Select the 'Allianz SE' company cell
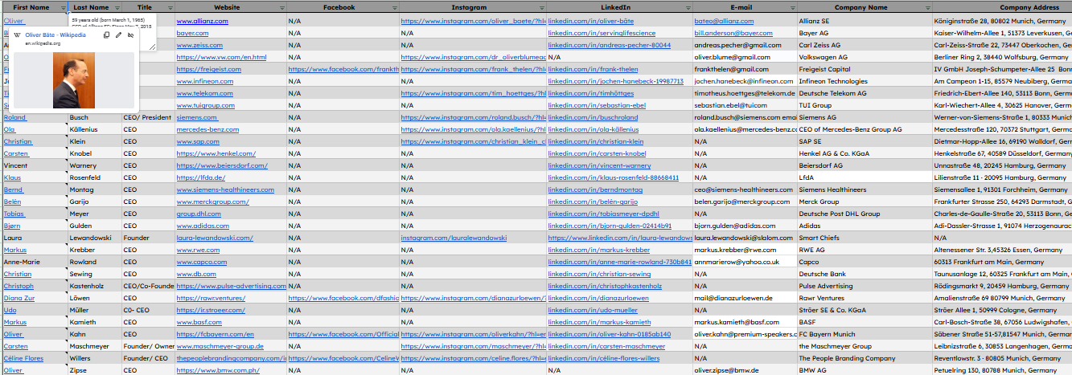This screenshot has height=375, width=1072. (x=865, y=19)
